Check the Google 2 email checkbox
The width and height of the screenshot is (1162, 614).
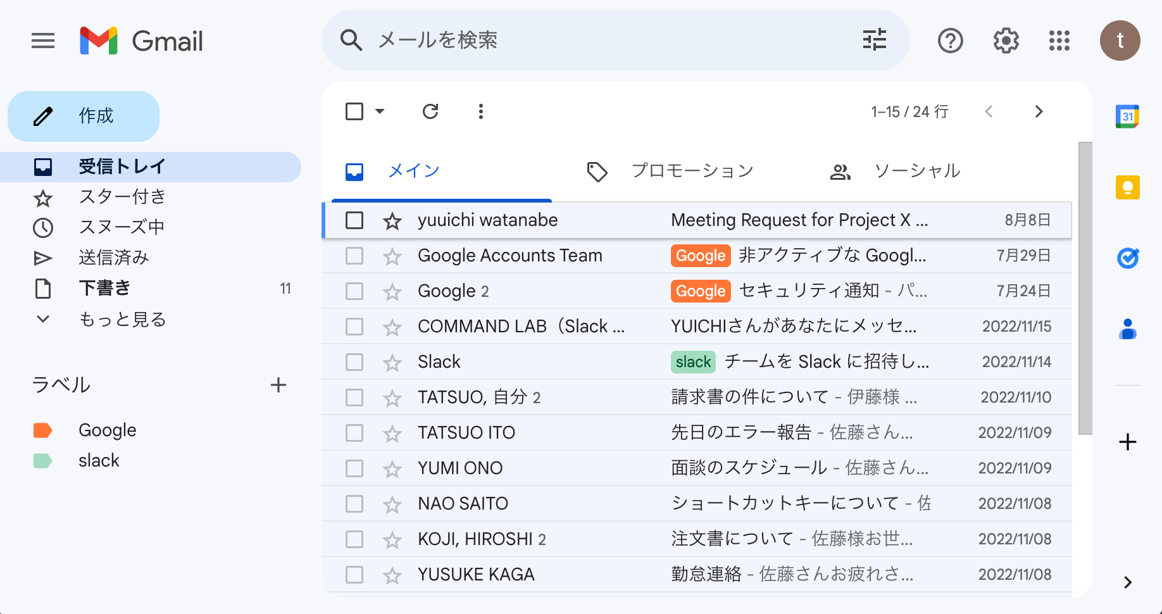click(354, 291)
